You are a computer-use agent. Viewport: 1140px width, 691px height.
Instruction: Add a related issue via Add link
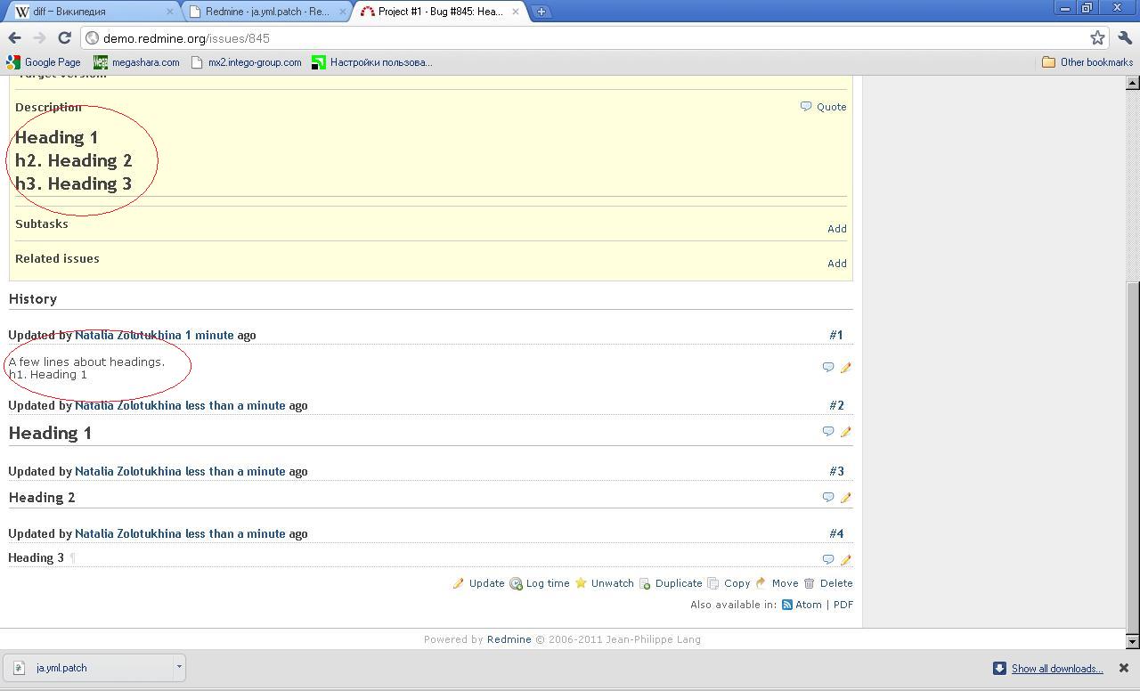[836, 264]
